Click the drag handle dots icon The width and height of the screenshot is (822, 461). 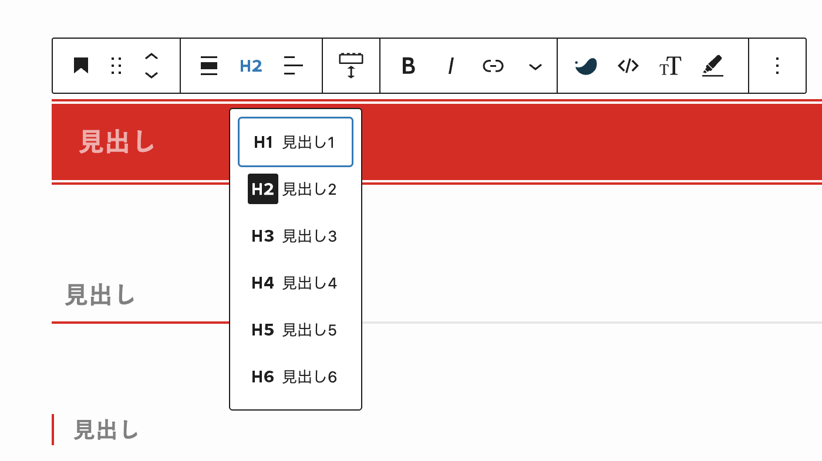click(x=116, y=66)
